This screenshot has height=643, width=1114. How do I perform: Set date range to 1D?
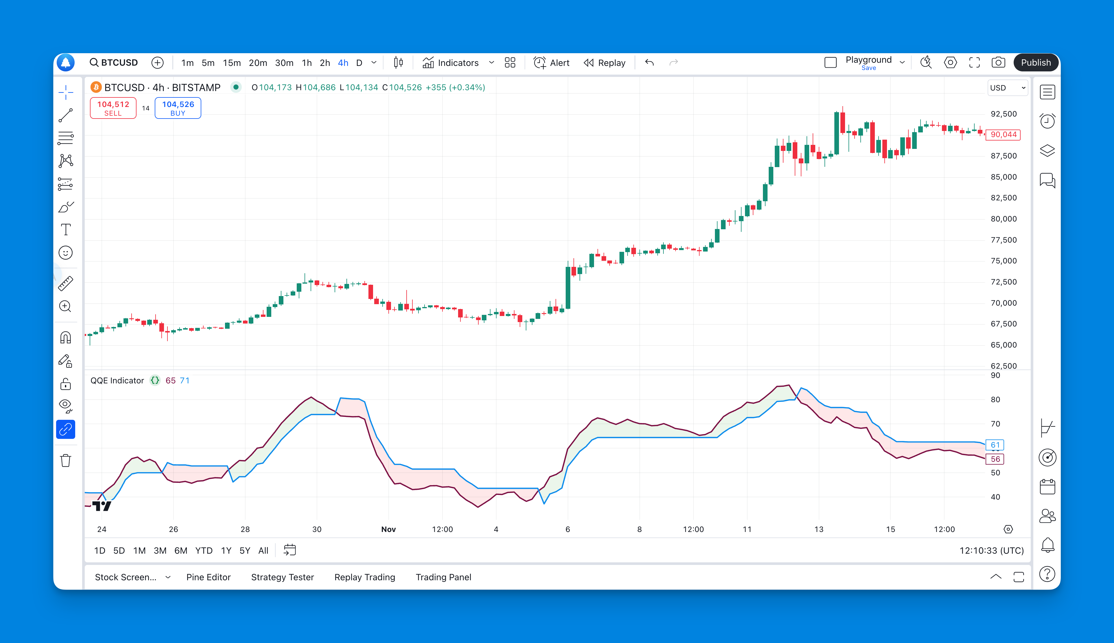pos(100,551)
